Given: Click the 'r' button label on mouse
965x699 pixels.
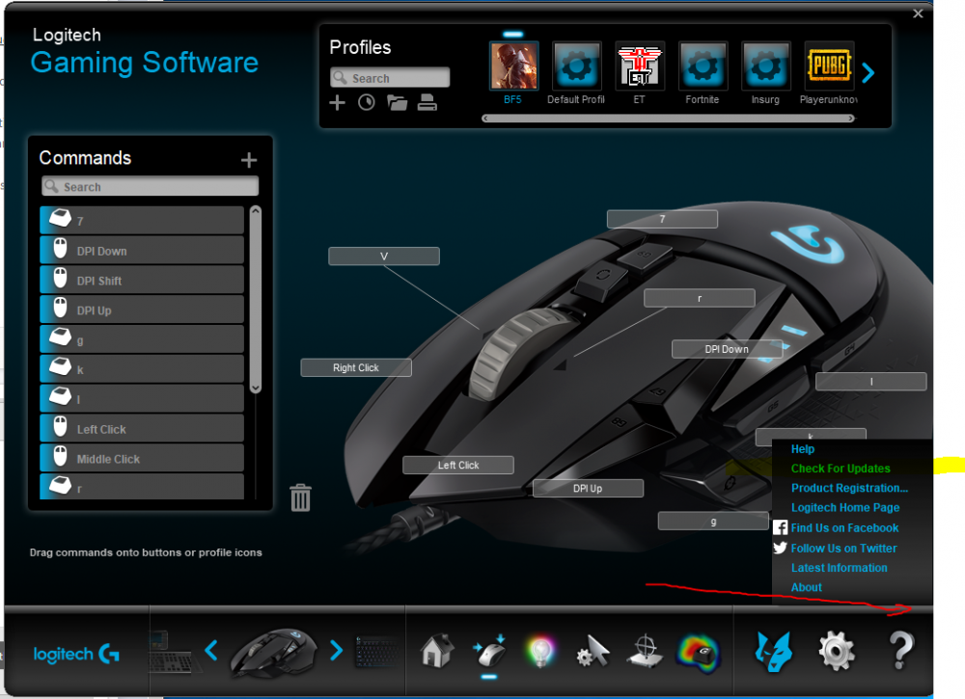Looking at the screenshot, I should (699, 298).
